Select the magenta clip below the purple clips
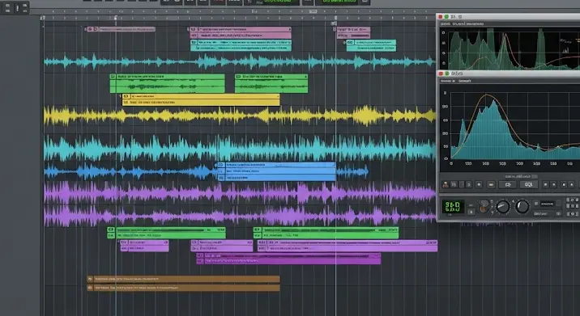This screenshot has height=316, width=580. point(288,259)
